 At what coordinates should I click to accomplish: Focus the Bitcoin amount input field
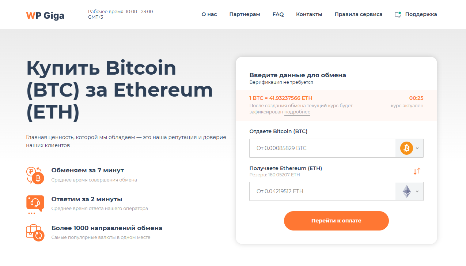tap(322, 148)
